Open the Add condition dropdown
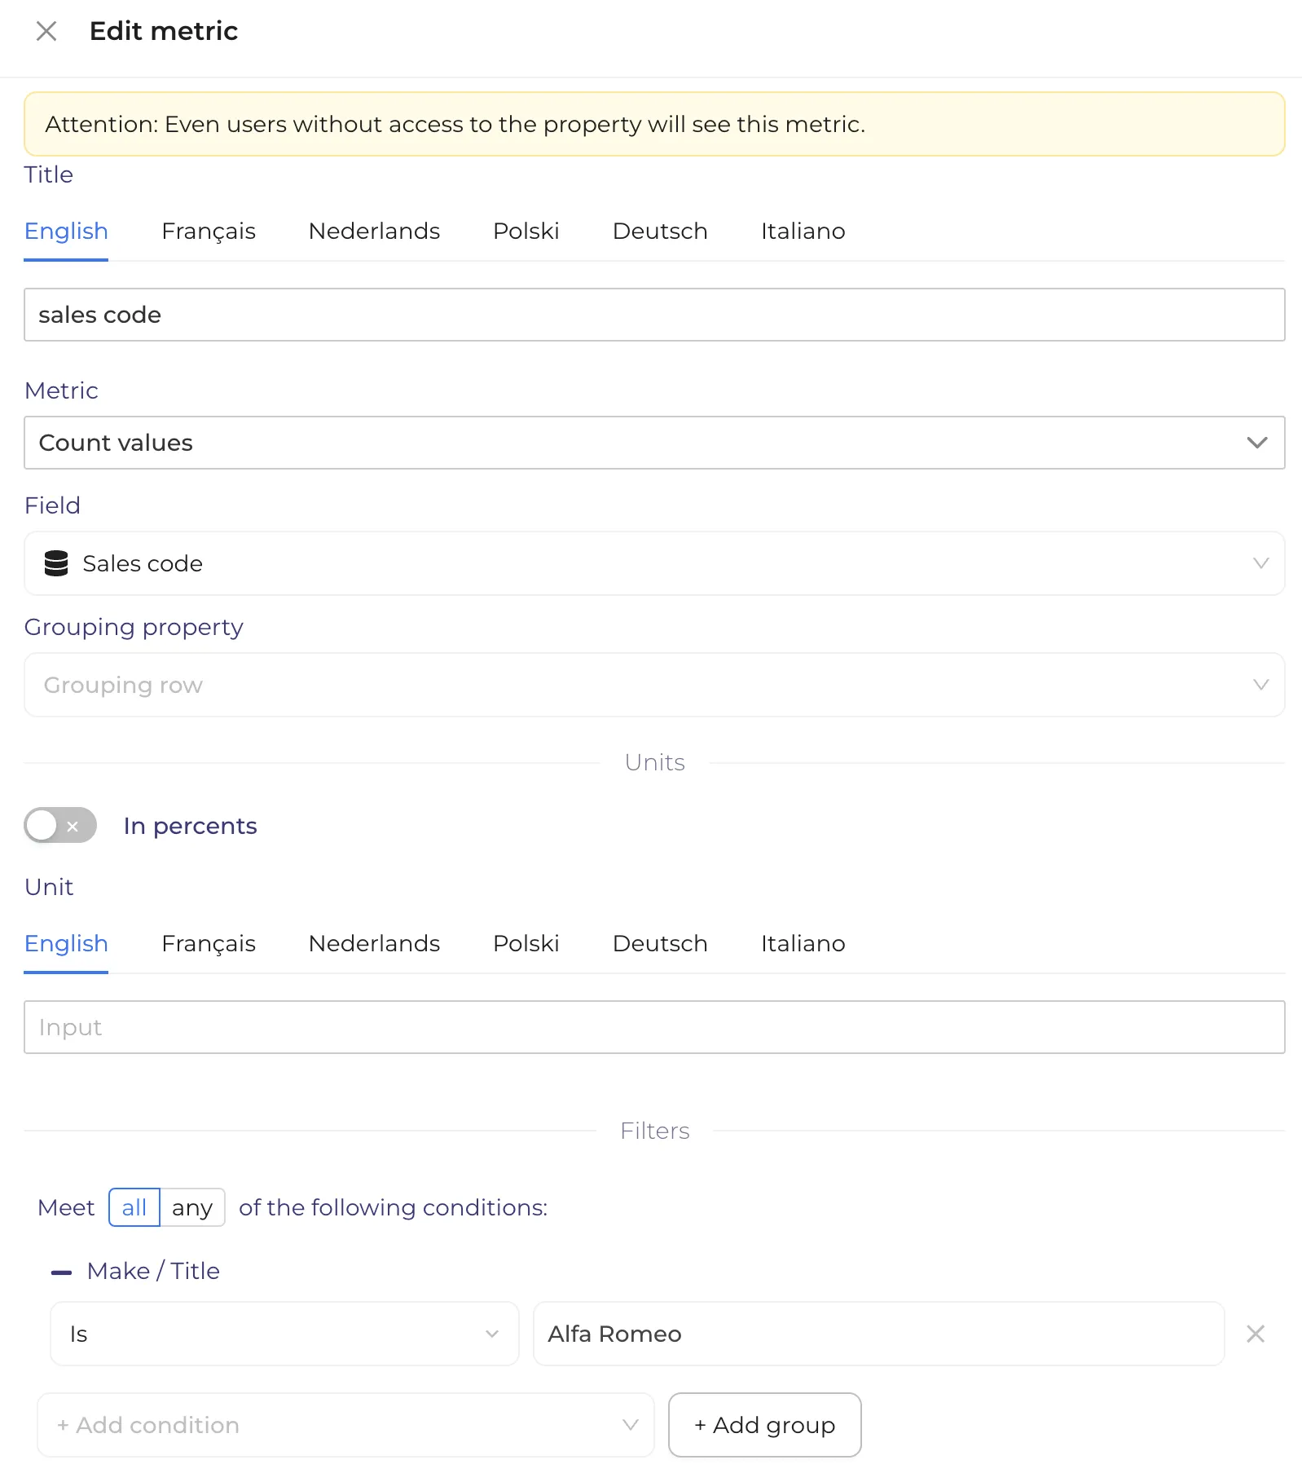The image size is (1302, 1482). pos(345,1425)
